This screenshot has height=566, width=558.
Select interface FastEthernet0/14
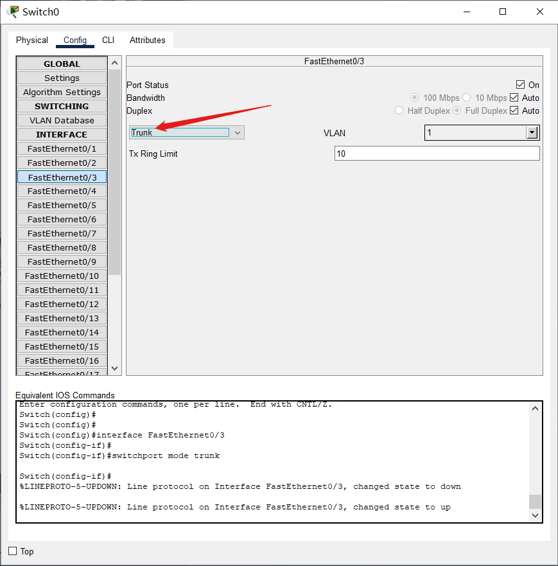(62, 332)
